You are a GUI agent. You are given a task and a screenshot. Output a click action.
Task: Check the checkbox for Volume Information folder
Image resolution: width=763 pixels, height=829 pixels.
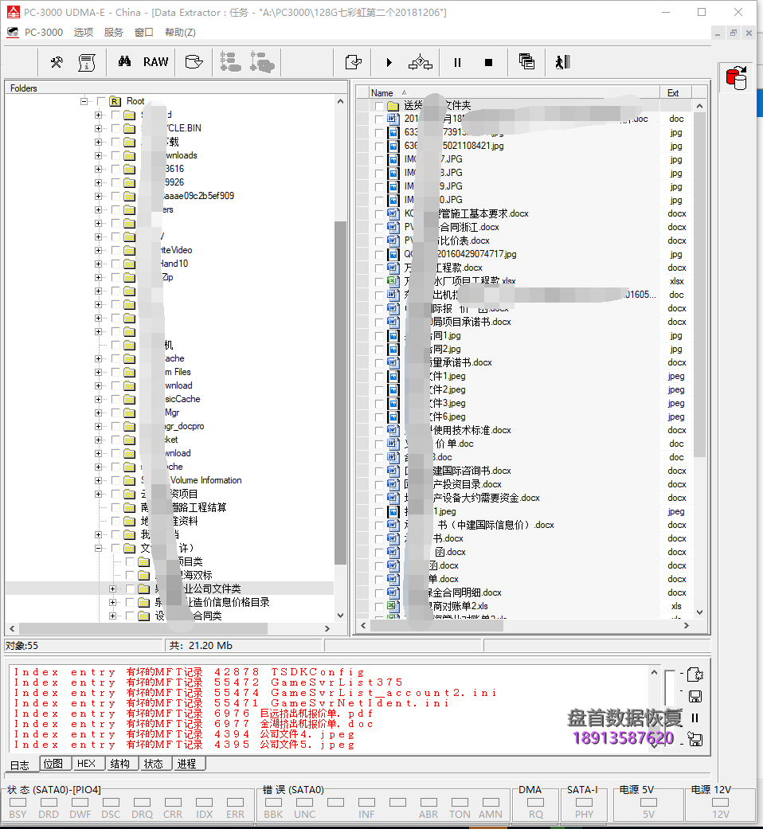(x=115, y=480)
